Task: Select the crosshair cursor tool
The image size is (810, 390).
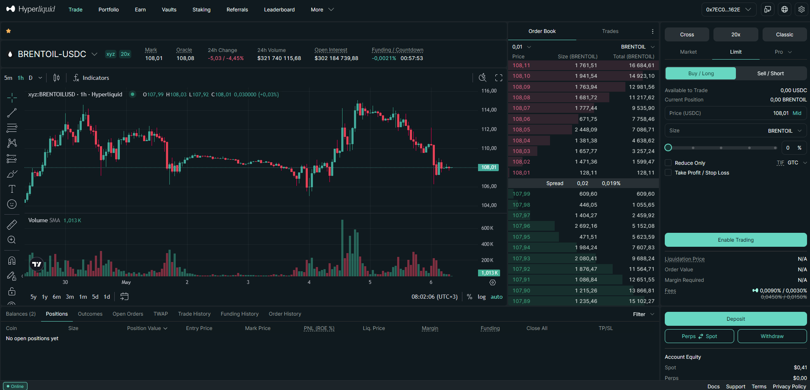Action: 12,98
